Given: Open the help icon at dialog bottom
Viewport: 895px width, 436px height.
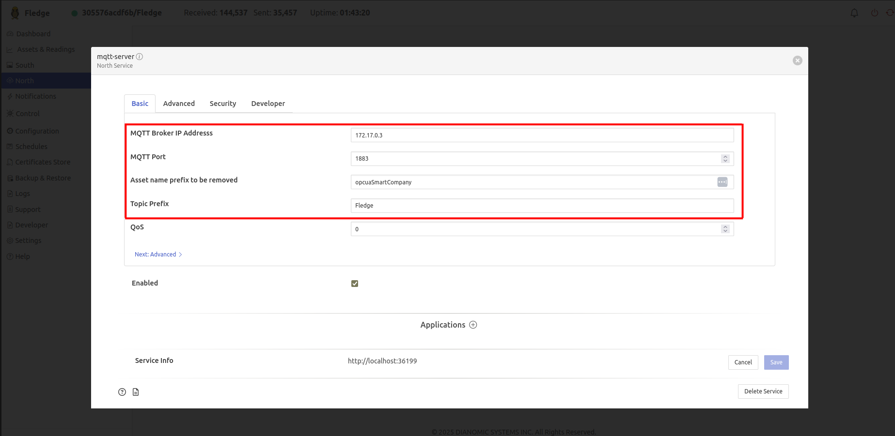Looking at the screenshot, I should (122, 392).
